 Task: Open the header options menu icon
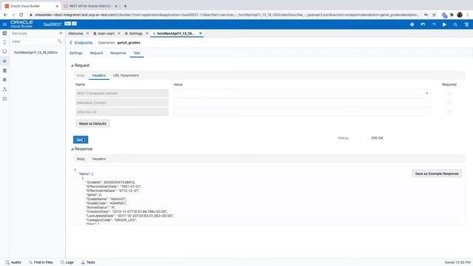tap(466, 24)
